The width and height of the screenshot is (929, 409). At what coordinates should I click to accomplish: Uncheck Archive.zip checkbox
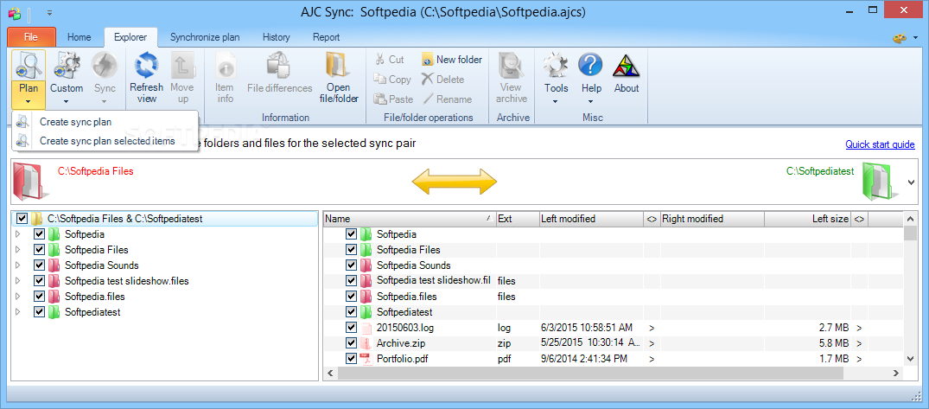point(352,342)
